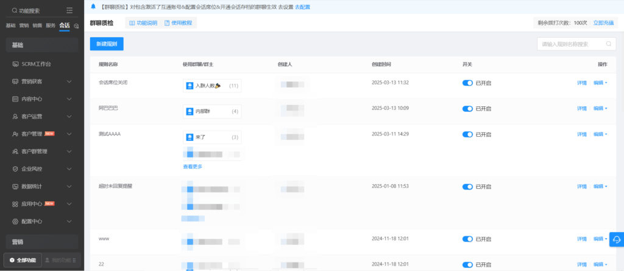The image size is (624, 271).
Task: Click the 数据统计 chart icon
Action: click(15, 186)
